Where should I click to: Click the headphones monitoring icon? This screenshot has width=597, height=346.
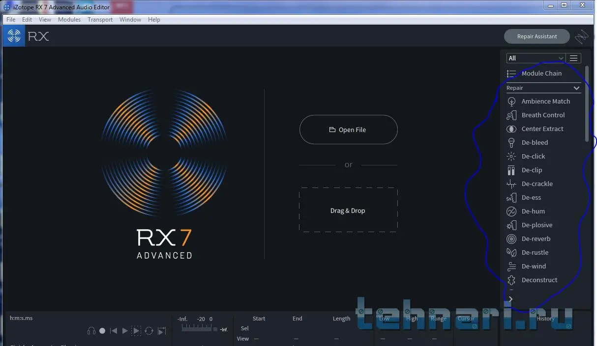point(91,331)
